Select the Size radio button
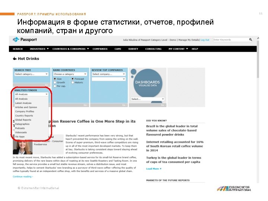The image size is (268, 201). pyautogui.click(x=55, y=79)
